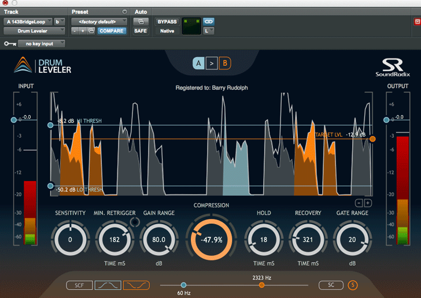Click the light blue beat in waveform
421x298 pixels.
coord(237,170)
